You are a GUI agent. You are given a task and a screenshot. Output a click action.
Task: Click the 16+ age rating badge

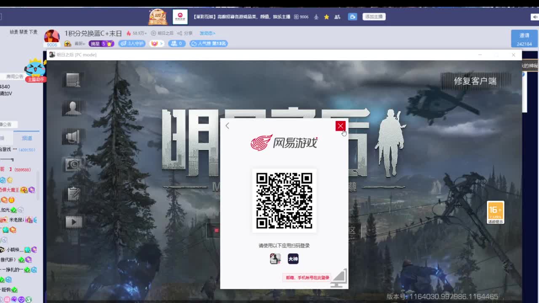tap(495, 212)
